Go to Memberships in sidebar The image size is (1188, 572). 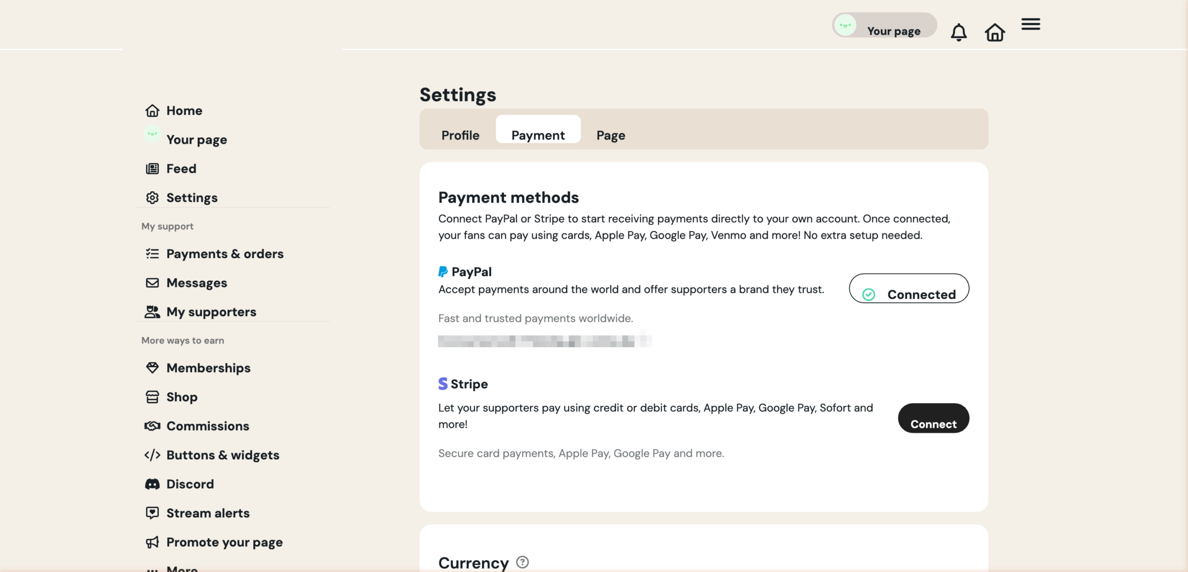click(208, 368)
